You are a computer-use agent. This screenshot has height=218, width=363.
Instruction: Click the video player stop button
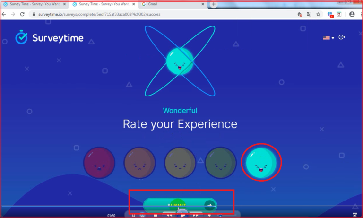156,216
